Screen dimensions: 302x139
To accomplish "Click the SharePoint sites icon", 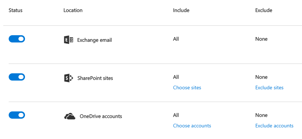I will [x=68, y=78].
